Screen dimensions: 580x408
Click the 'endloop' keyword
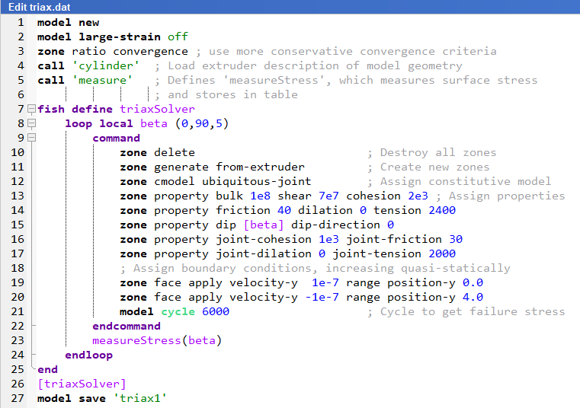coord(88,355)
